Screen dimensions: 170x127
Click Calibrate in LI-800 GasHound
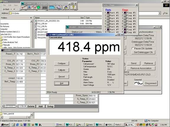61,70
